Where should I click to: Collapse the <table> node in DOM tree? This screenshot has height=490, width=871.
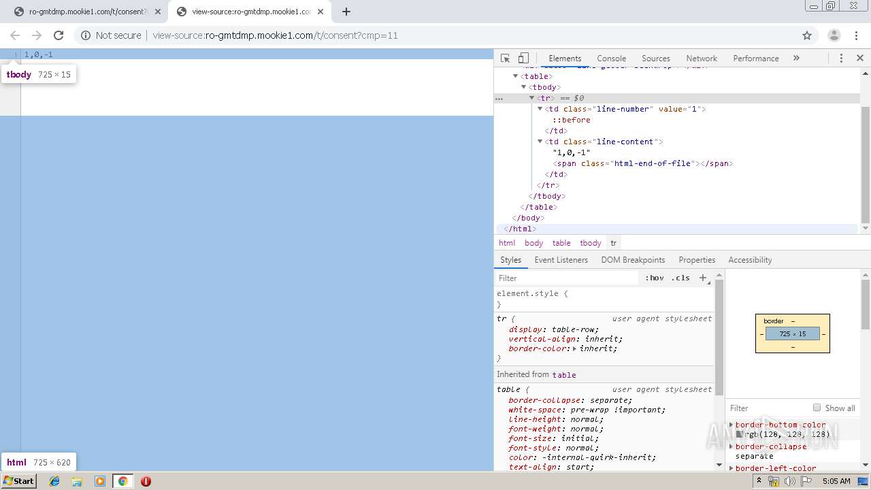coord(515,76)
